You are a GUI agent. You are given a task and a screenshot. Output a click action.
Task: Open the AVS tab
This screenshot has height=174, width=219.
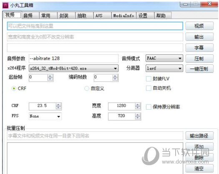point(102,15)
